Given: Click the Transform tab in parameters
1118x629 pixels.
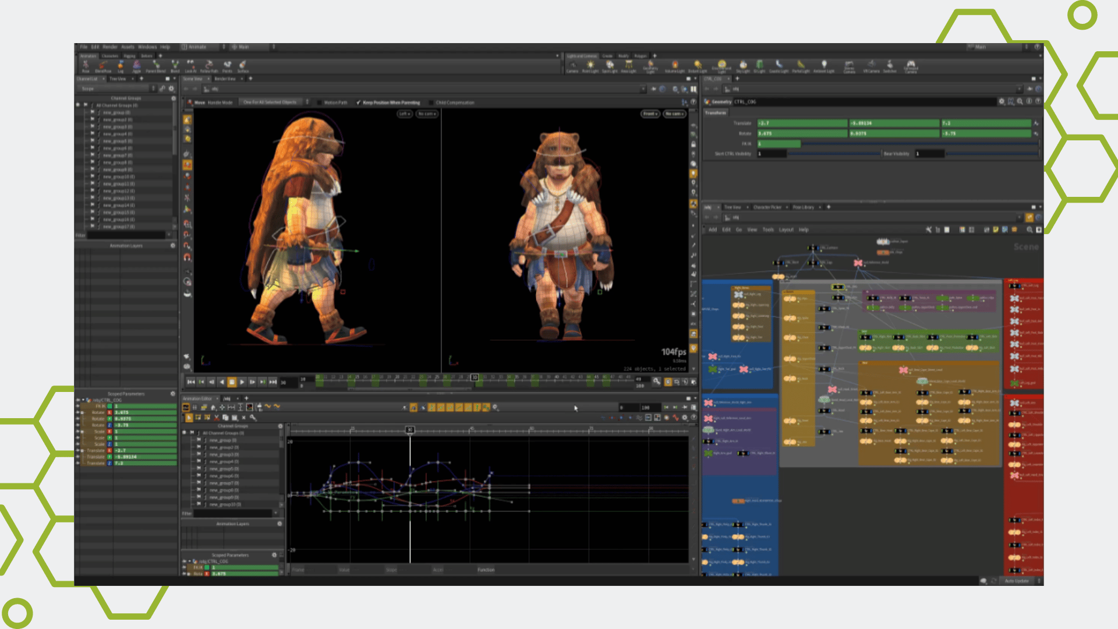Looking at the screenshot, I should pos(716,113).
